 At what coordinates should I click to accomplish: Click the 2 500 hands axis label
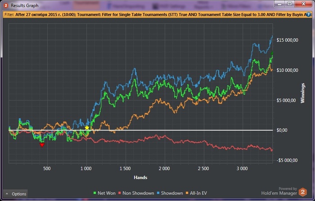pos(203,169)
